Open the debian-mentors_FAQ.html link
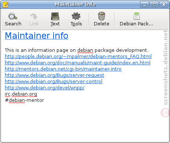 tap(78, 57)
